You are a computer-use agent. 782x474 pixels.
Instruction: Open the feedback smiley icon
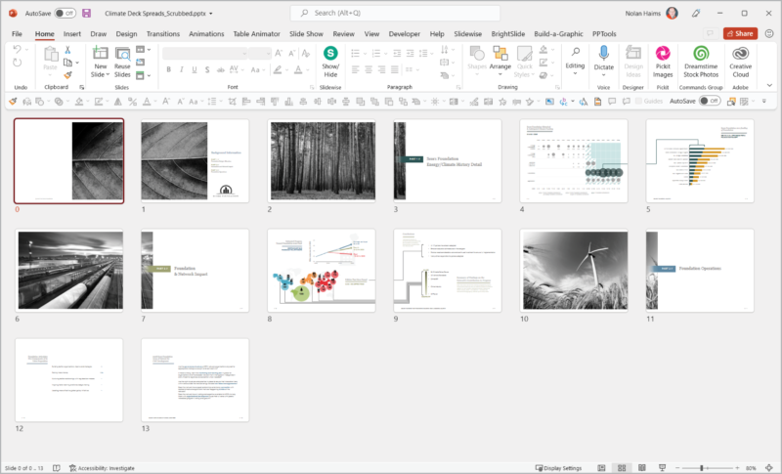[x=769, y=33]
